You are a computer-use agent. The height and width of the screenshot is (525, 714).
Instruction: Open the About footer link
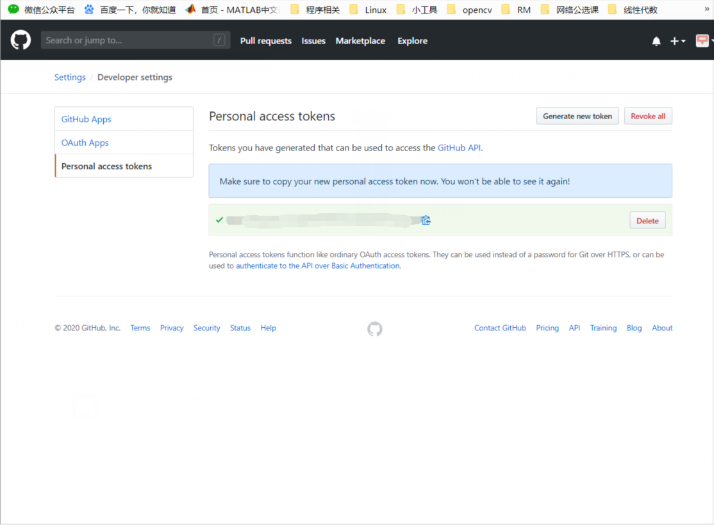662,328
